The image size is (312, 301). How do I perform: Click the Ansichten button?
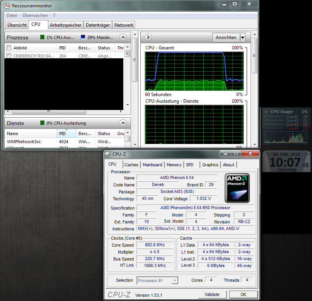tap(226, 37)
